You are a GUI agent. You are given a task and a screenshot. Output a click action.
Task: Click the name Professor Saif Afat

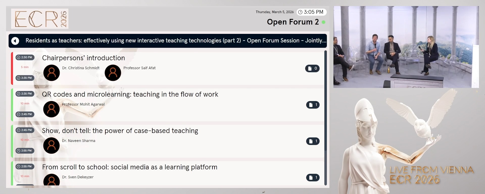point(139,68)
